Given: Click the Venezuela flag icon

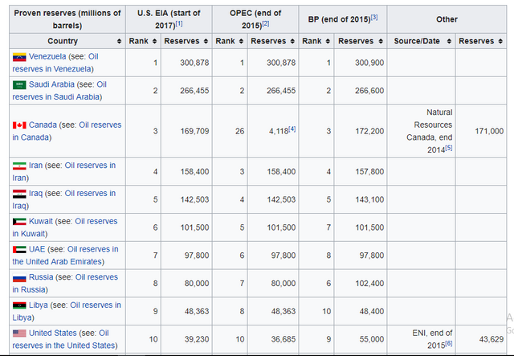Looking at the screenshot, I should point(19,57).
